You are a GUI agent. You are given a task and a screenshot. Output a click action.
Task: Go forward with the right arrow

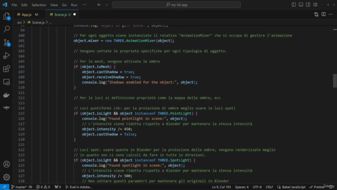[106, 5]
